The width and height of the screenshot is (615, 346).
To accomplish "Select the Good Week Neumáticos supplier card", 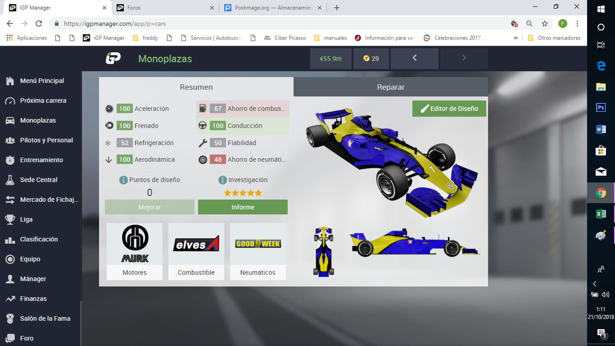I will coord(258,251).
